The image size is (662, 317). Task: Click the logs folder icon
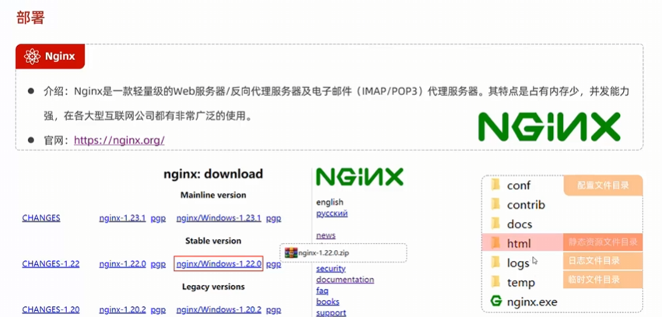point(495,262)
